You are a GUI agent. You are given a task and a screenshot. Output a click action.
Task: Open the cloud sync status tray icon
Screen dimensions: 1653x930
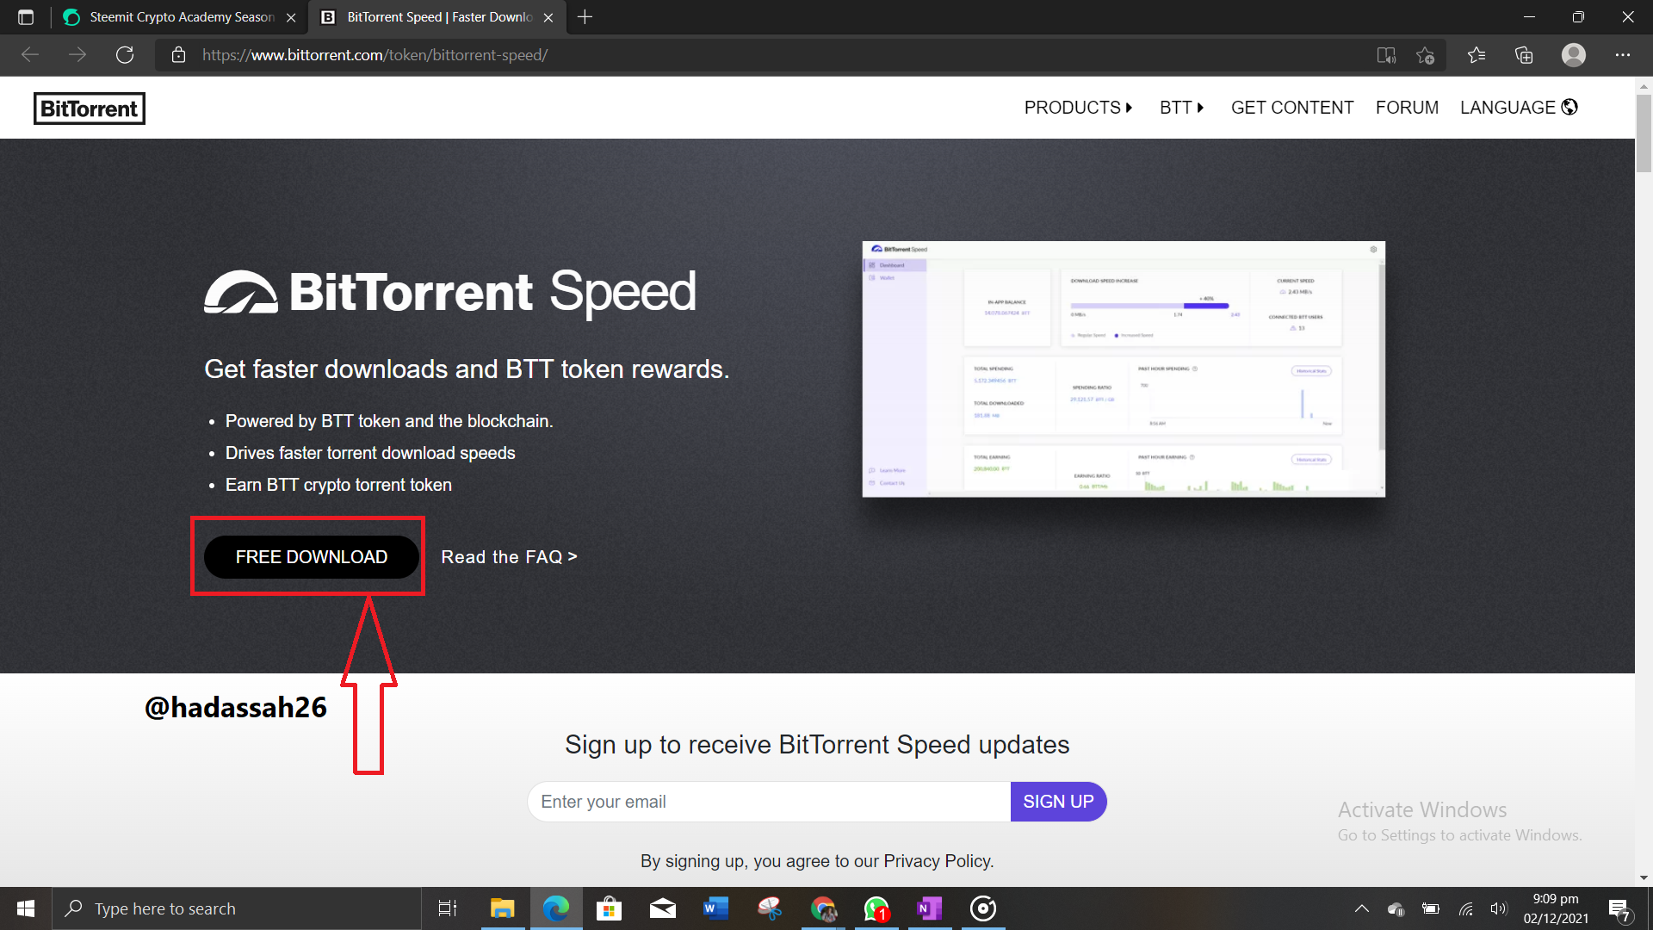click(x=1396, y=908)
